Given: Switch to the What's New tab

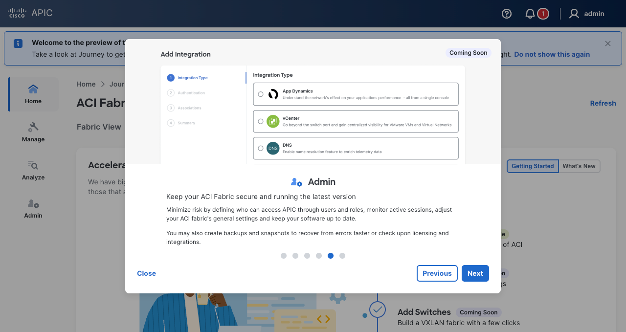Looking at the screenshot, I should [579, 166].
